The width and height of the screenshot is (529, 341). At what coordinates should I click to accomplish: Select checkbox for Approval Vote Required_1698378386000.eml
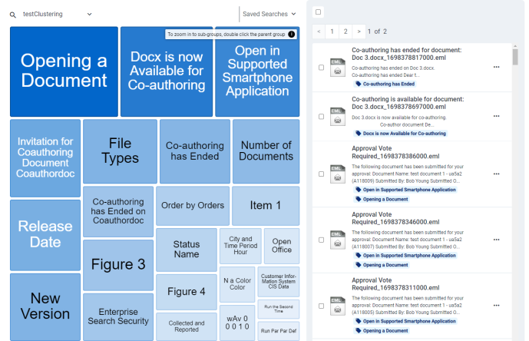pyautogui.click(x=321, y=174)
